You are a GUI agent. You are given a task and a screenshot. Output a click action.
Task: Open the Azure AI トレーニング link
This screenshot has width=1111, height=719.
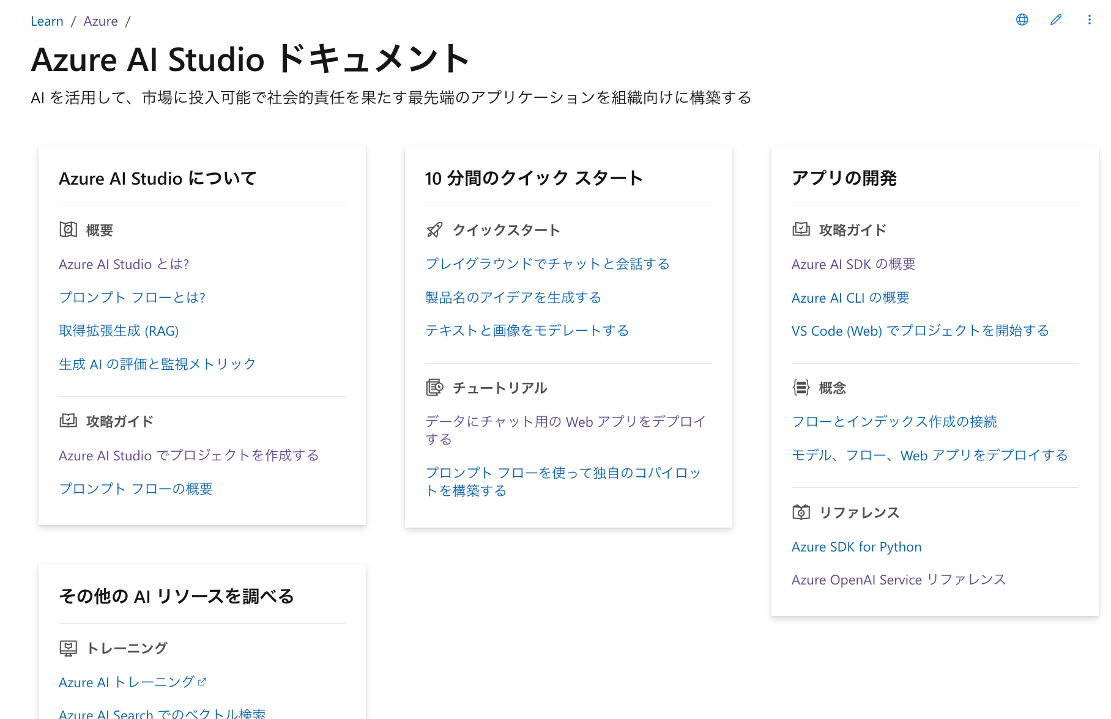(127, 682)
